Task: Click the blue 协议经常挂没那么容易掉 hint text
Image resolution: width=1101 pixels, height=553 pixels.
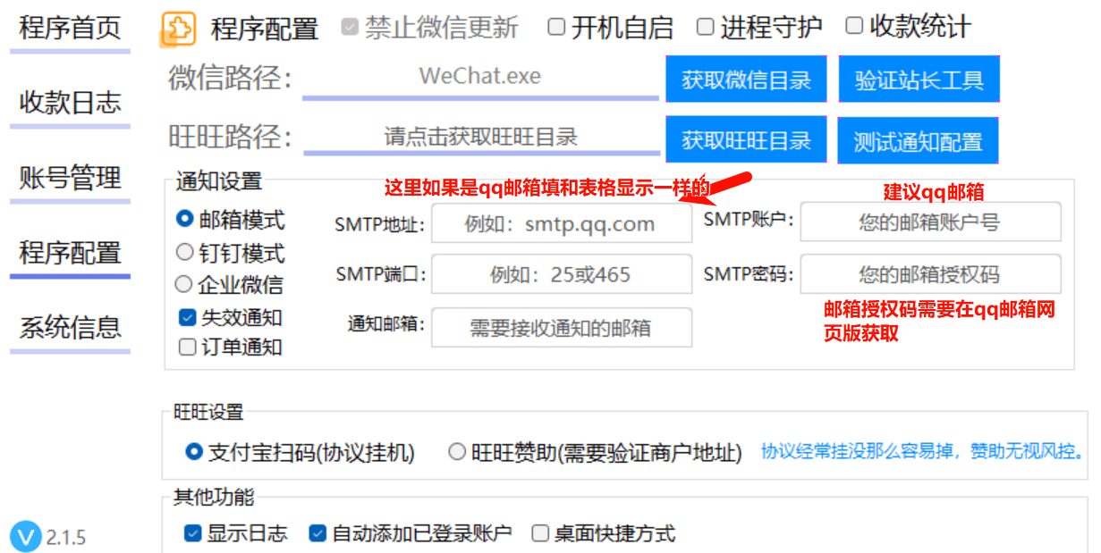Action: [924, 451]
